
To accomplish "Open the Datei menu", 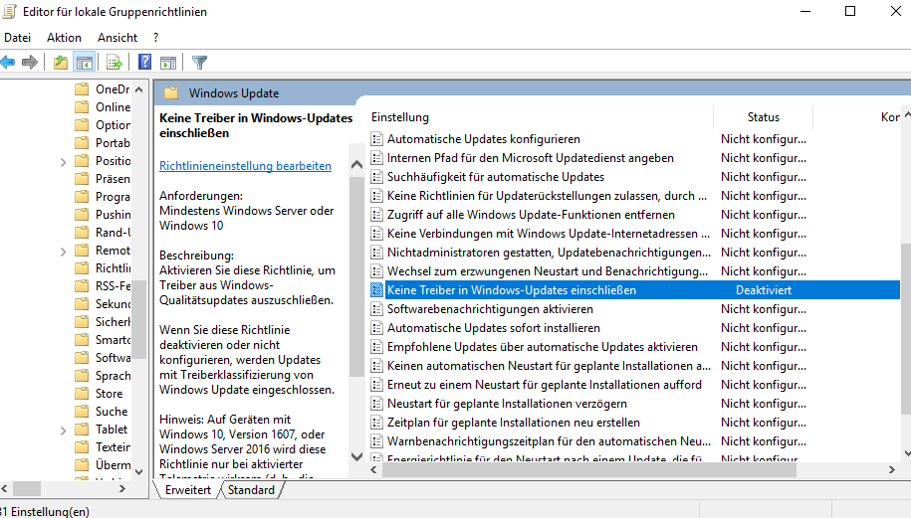I will pyautogui.click(x=18, y=38).
